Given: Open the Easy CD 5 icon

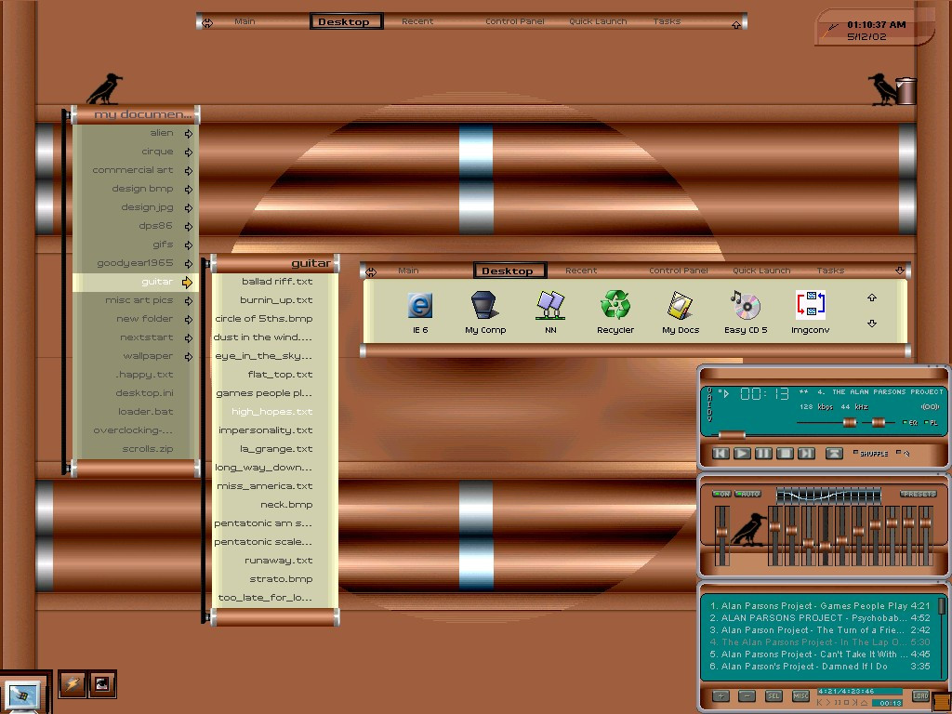Looking at the screenshot, I should [x=745, y=306].
